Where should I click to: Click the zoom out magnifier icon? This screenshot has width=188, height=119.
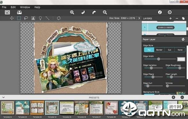pyautogui.click(x=105, y=12)
